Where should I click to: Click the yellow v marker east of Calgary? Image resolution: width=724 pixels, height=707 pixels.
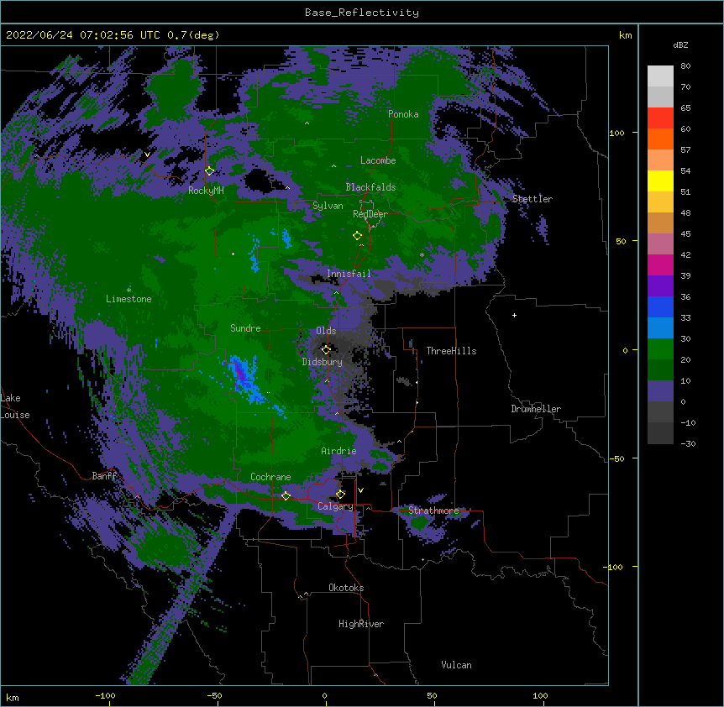pos(360,490)
